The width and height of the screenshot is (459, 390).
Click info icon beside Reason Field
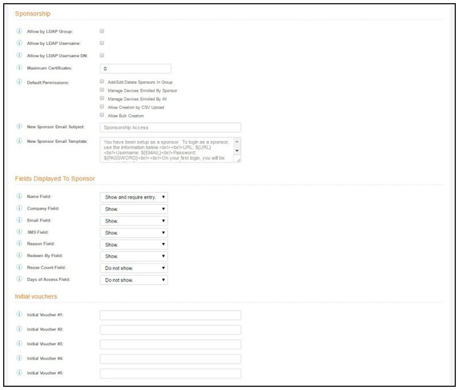[x=19, y=244]
